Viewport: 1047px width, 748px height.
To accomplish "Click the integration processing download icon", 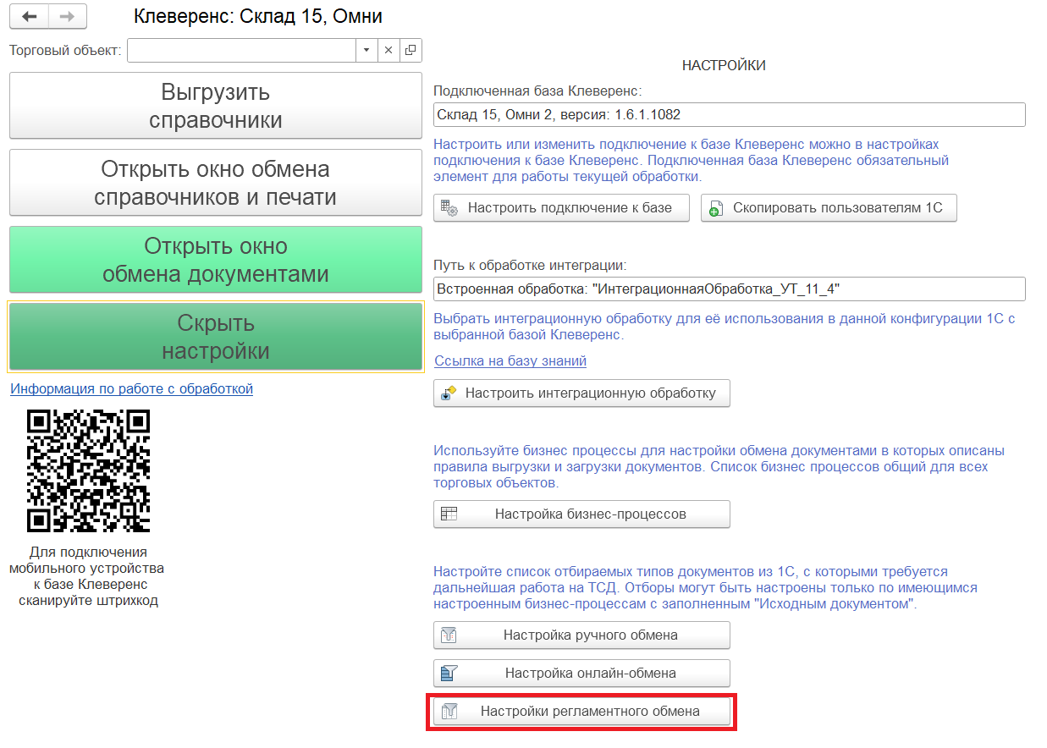I will (449, 393).
